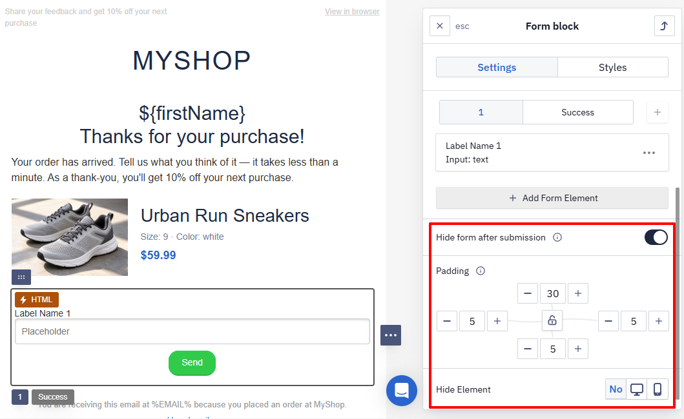Select the canvas Success badge
Screen dimensions: 684x419
(53, 397)
